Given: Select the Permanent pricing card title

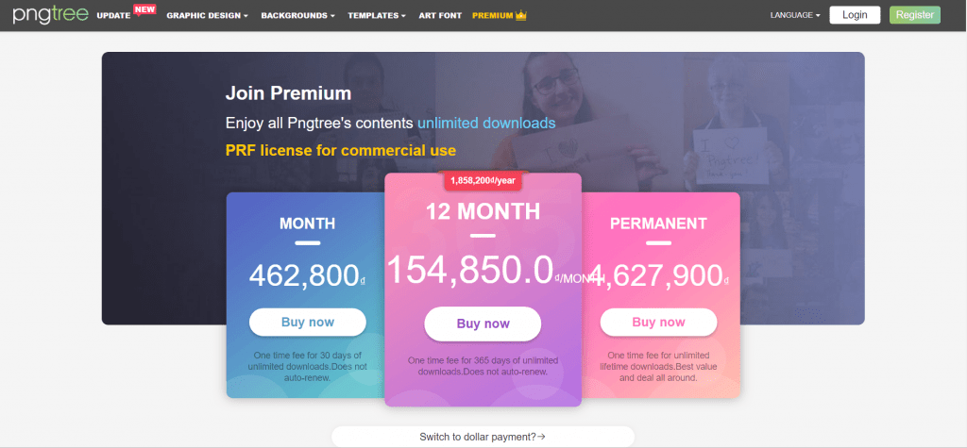Looking at the screenshot, I should 658,224.
